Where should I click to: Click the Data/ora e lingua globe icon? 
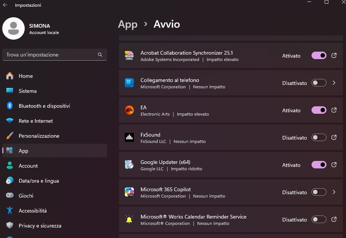click(x=10, y=181)
